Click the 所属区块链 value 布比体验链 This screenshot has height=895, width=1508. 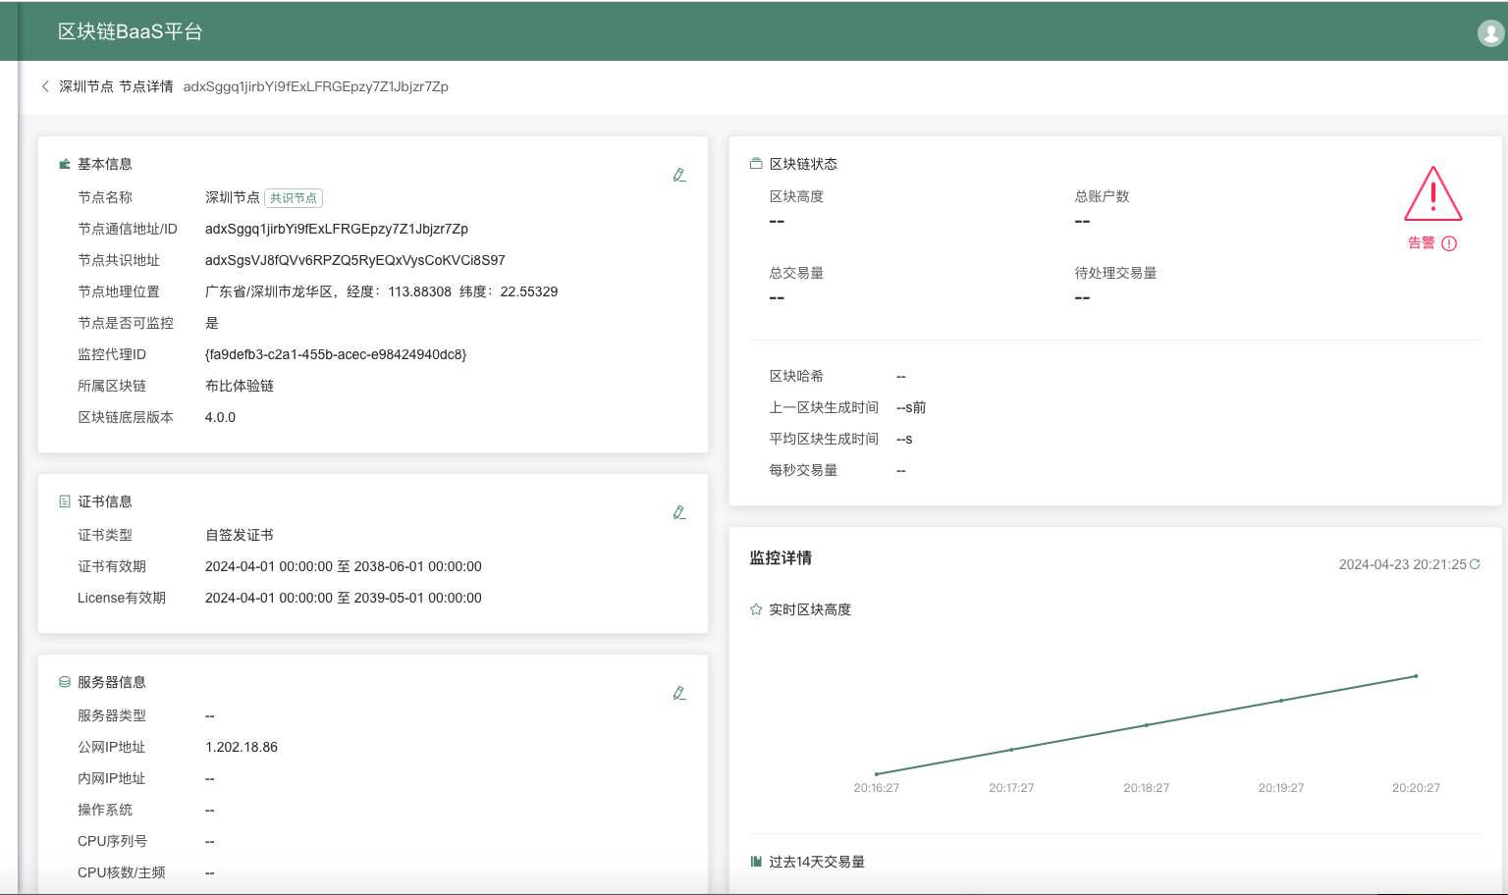(x=240, y=386)
